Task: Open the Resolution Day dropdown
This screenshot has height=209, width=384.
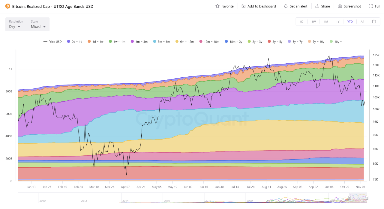Action: 15,26
